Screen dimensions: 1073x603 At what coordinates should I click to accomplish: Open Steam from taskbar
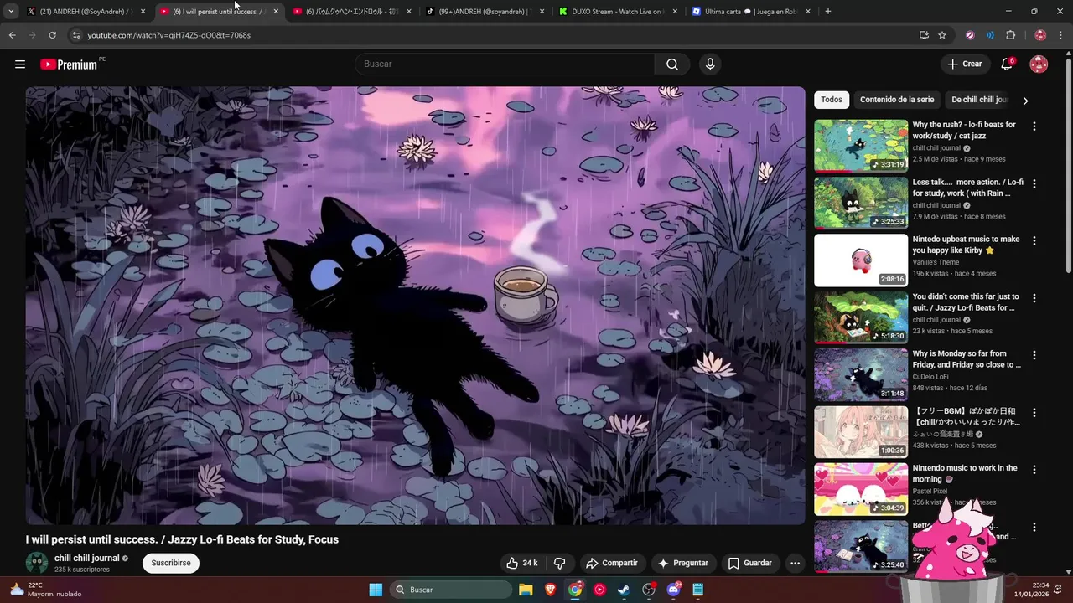coord(624,590)
